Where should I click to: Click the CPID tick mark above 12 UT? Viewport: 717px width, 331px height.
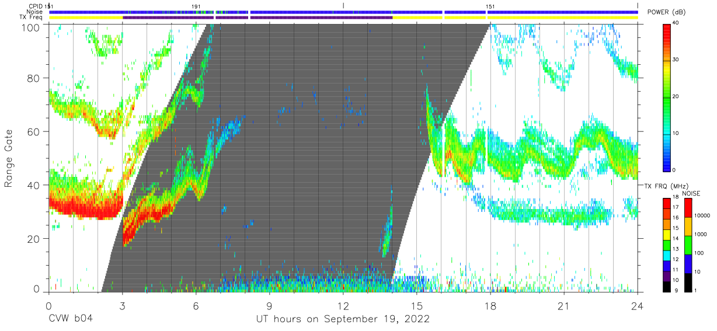pyautogui.click(x=343, y=6)
